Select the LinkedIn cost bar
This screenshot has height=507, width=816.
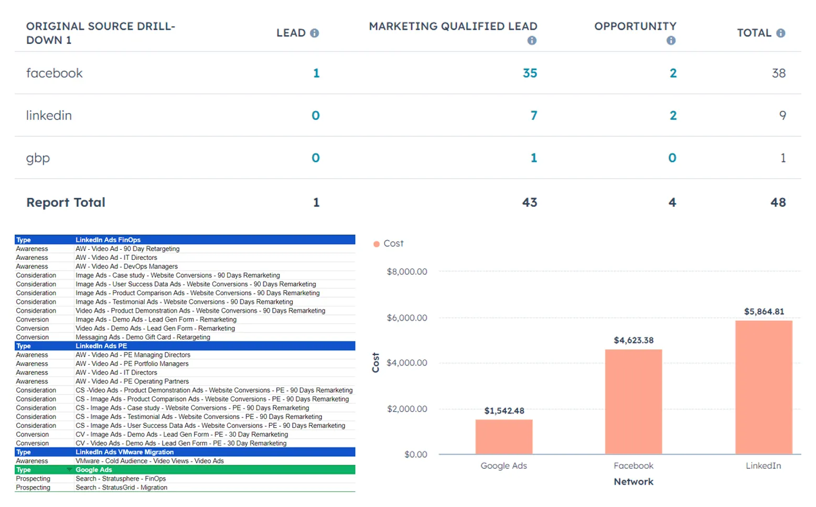(x=764, y=388)
